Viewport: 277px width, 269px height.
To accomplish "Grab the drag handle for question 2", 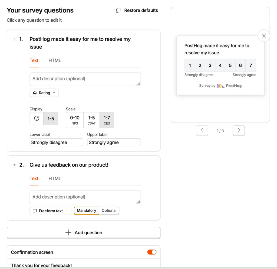I will (15, 165).
